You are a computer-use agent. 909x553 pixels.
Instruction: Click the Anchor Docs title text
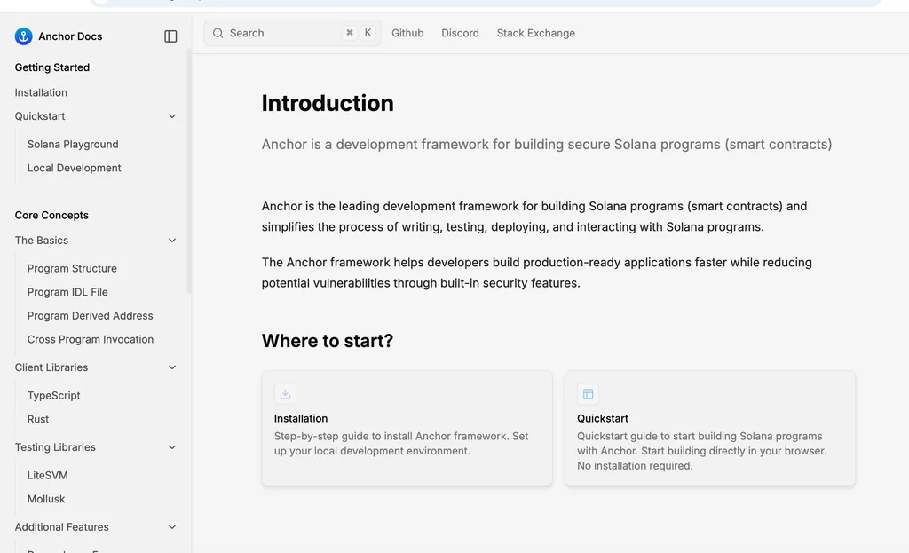70,36
